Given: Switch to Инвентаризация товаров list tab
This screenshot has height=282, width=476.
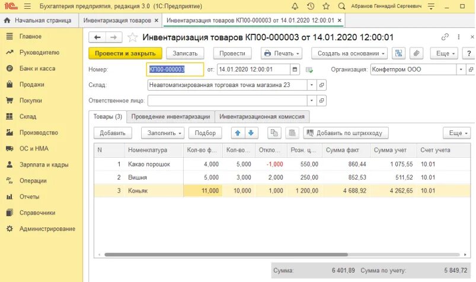Looking at the screenshot, I should click(x=117, y=20).
